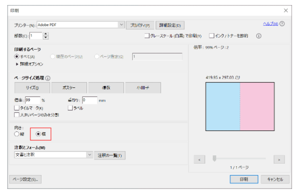Click the preview page slider handle
298x194 pixels.
pos(214,159)
